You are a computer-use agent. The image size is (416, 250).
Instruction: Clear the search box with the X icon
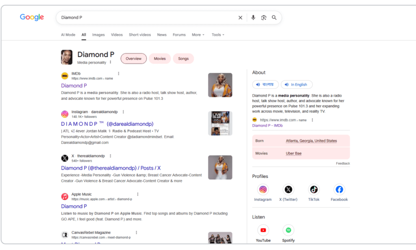240,18
